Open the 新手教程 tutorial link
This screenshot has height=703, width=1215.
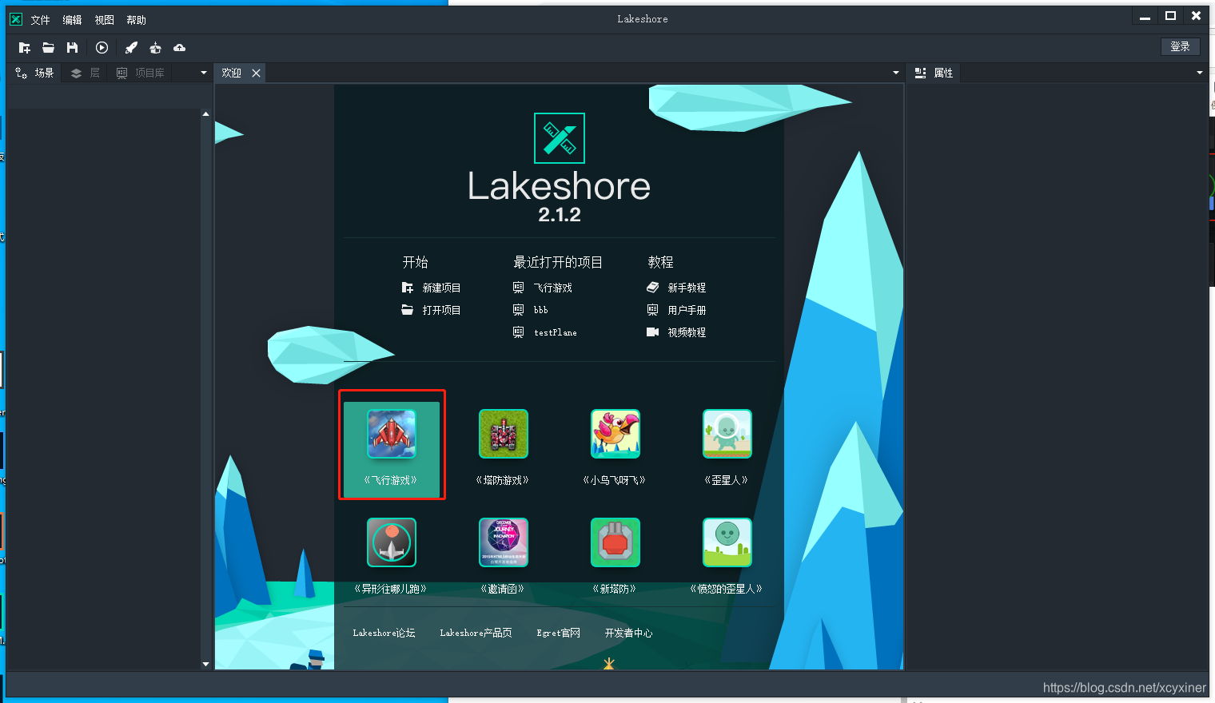[x=687, y=288]
